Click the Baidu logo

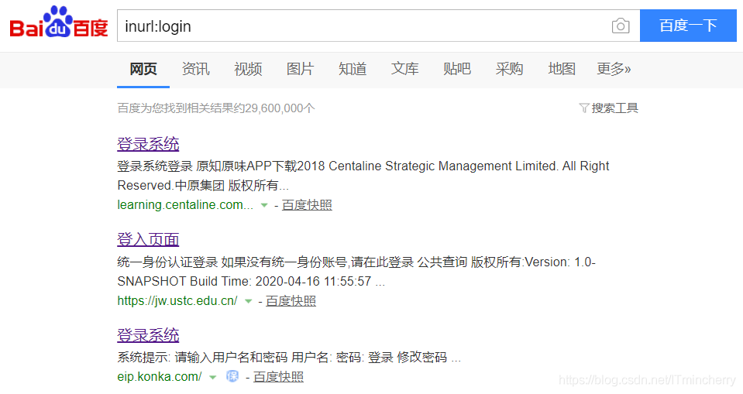(x=59, y=22)
